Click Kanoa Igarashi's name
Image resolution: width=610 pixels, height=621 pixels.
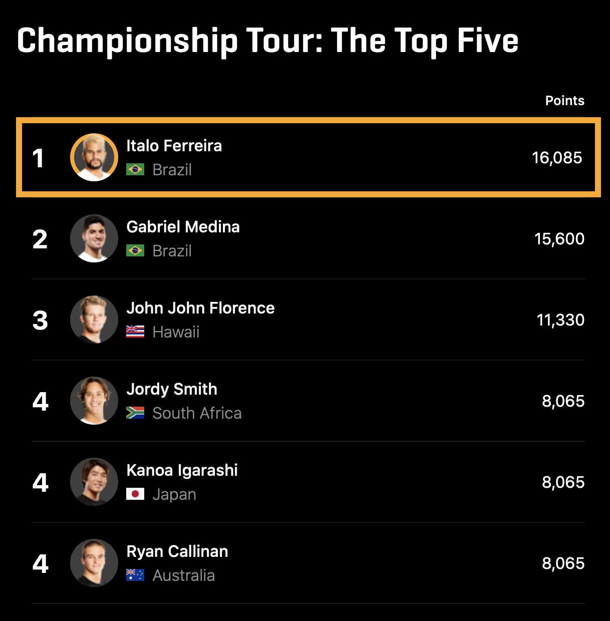coord(182,470)
